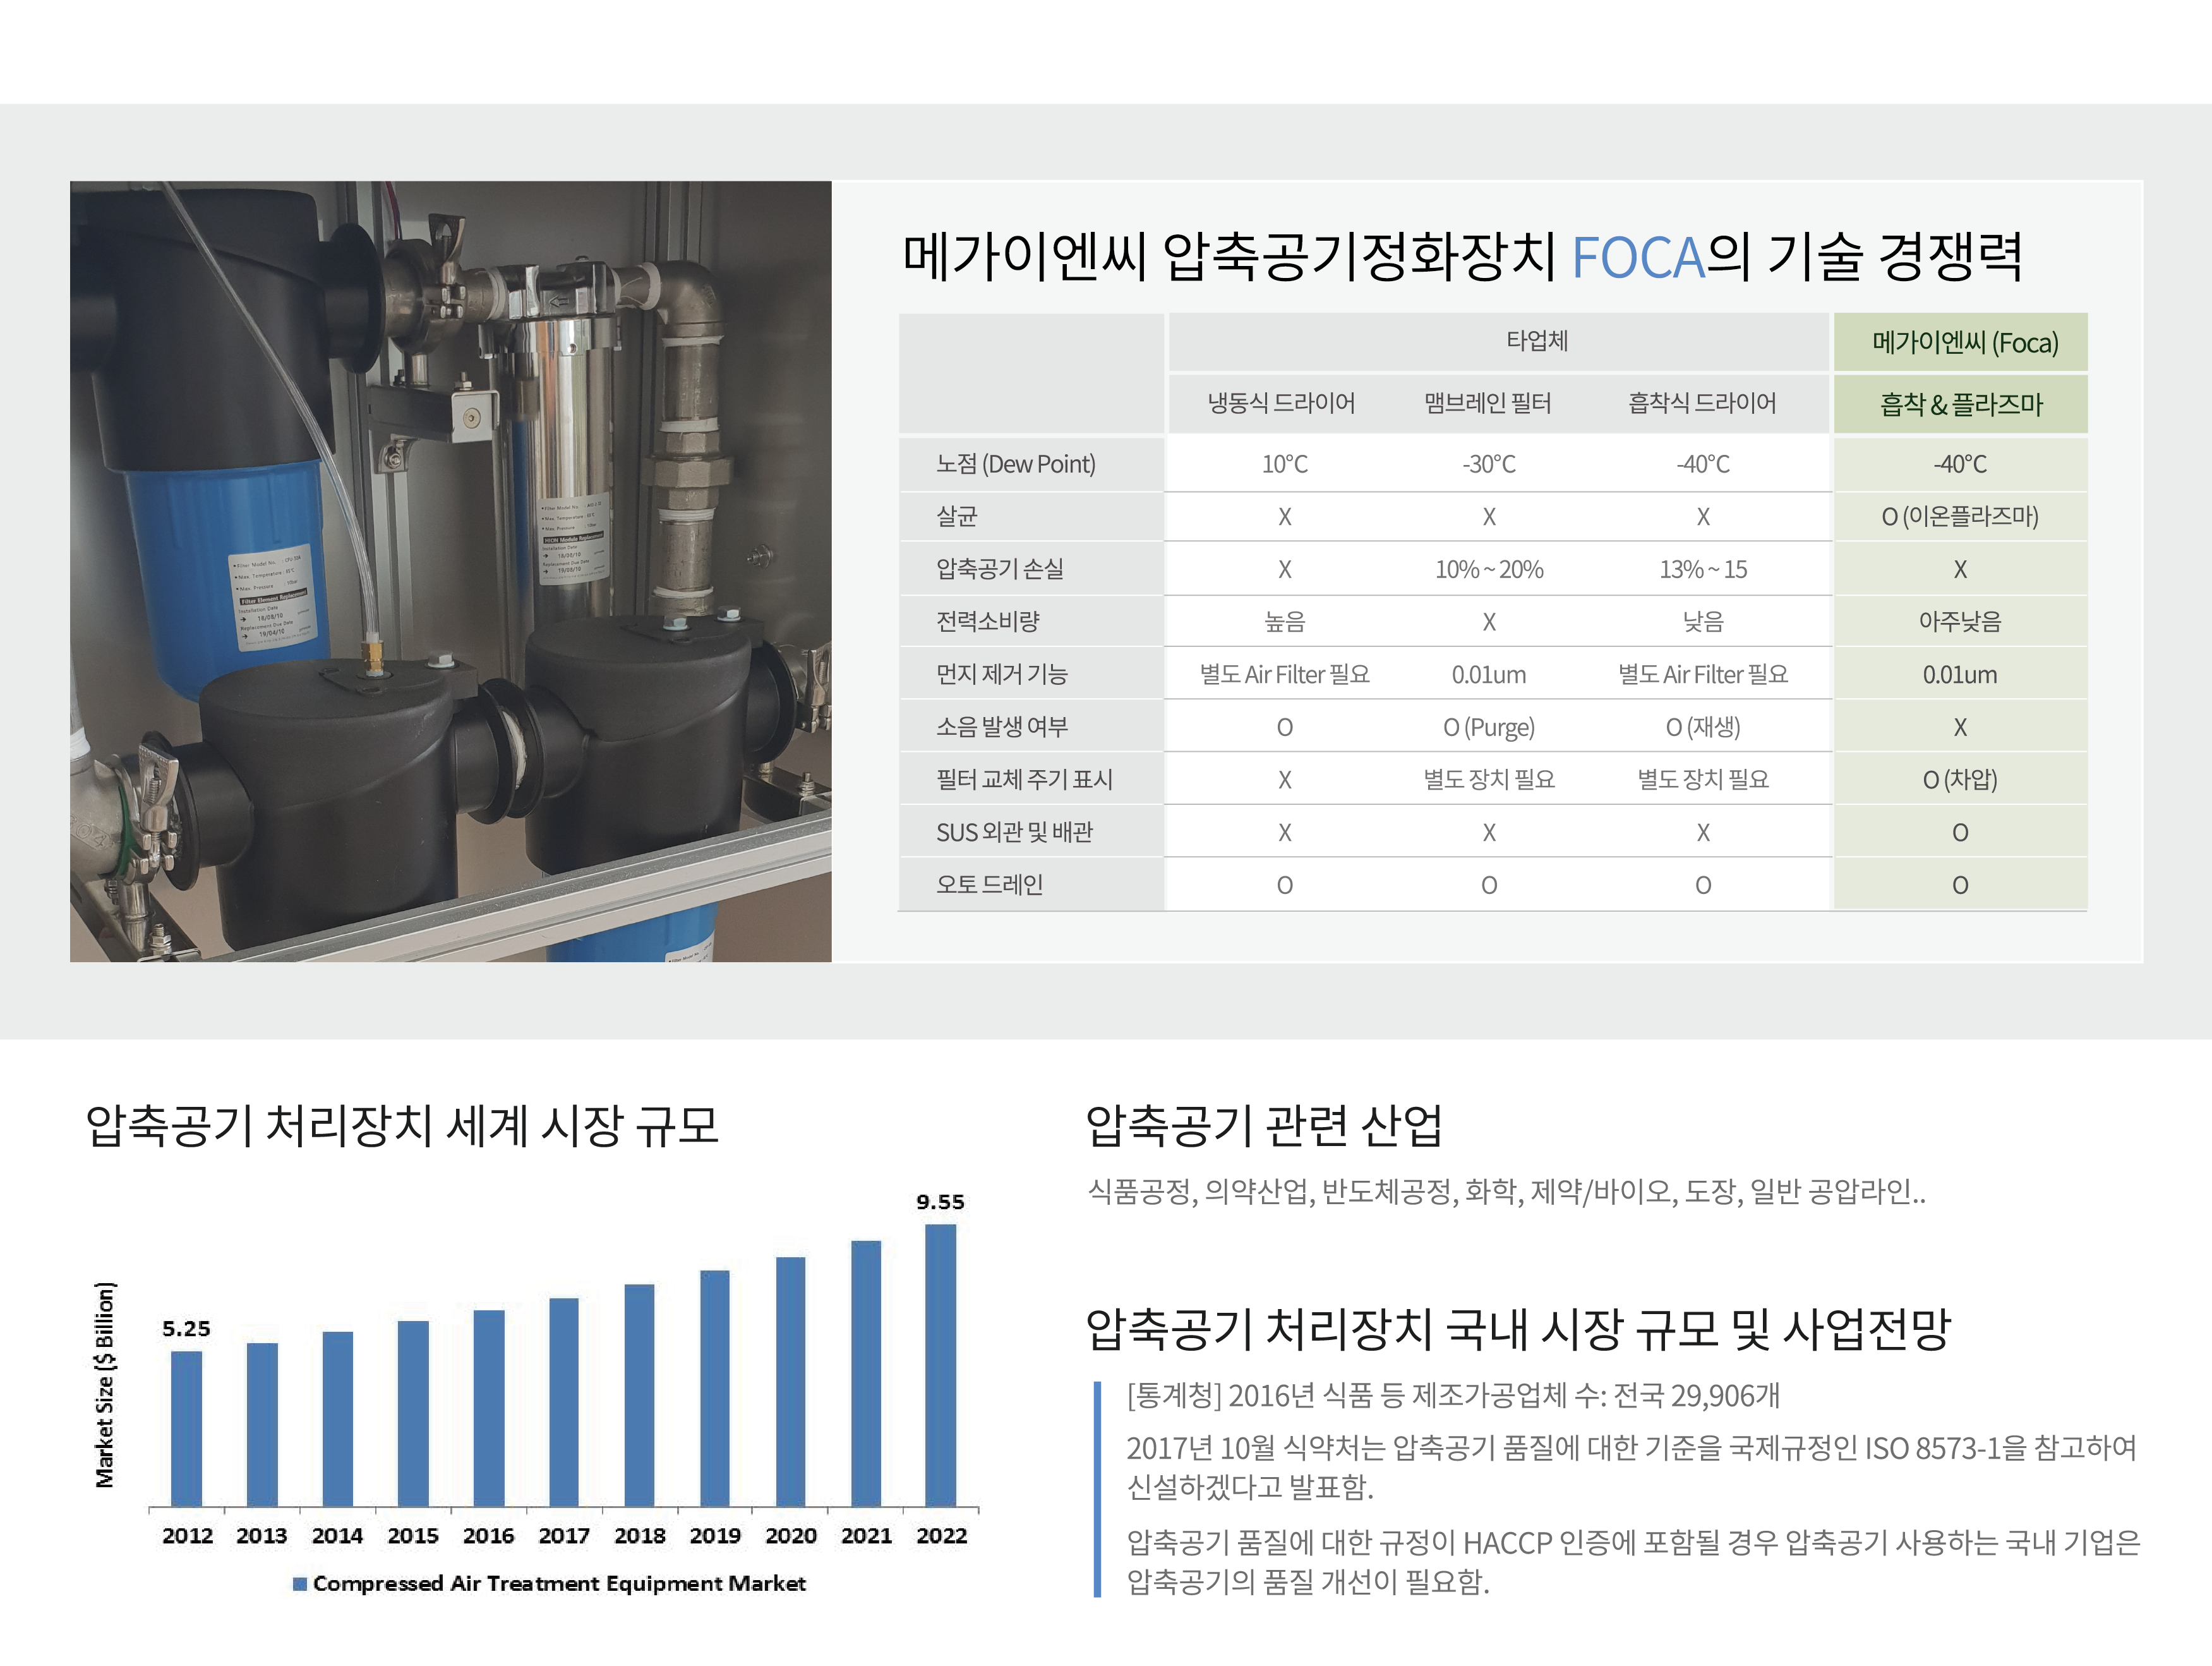This screenshot has width=2212, height=1666.
Task: Click the 2022 bar labeled 9.55
Action: [940, 1365]
